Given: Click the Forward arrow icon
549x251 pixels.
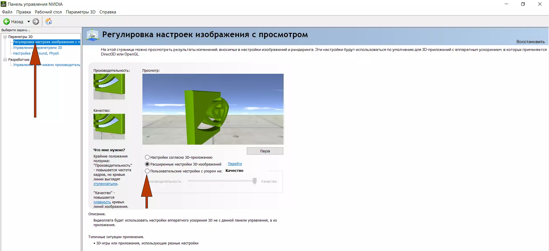Looking at the screenshot, I should tap(36, 21).
